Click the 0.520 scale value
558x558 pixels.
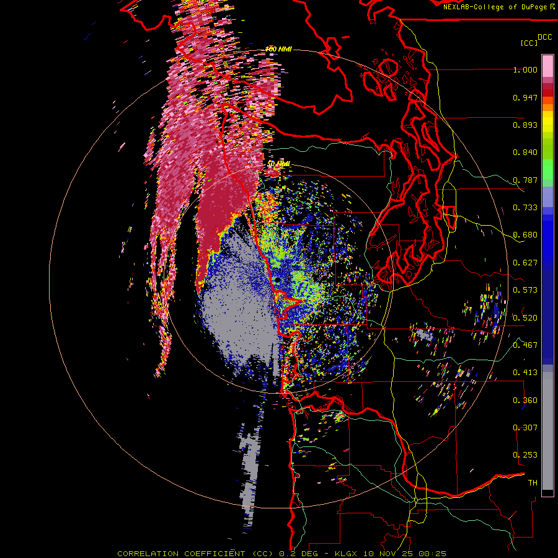click(525, 317)
